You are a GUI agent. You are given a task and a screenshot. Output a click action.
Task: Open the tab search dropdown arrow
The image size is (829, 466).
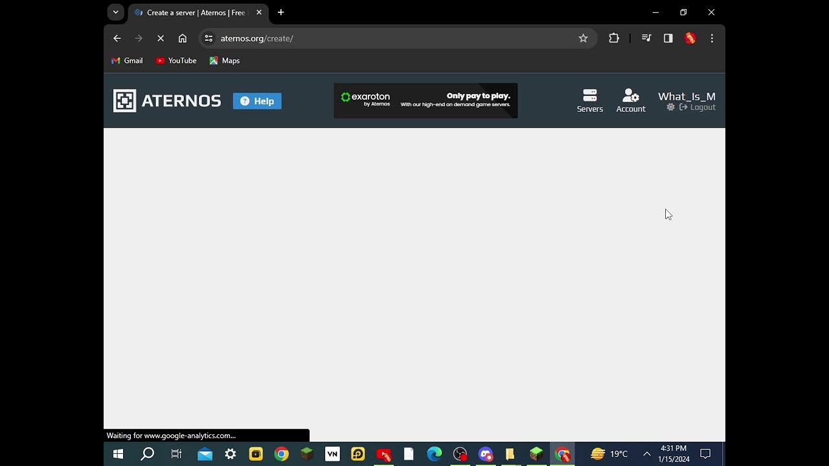pyautogui.click(x=115, y=12)
